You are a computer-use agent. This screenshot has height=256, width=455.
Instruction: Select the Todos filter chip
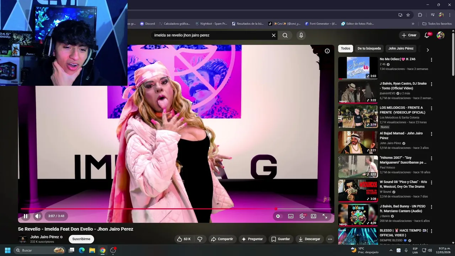(346, 48)
